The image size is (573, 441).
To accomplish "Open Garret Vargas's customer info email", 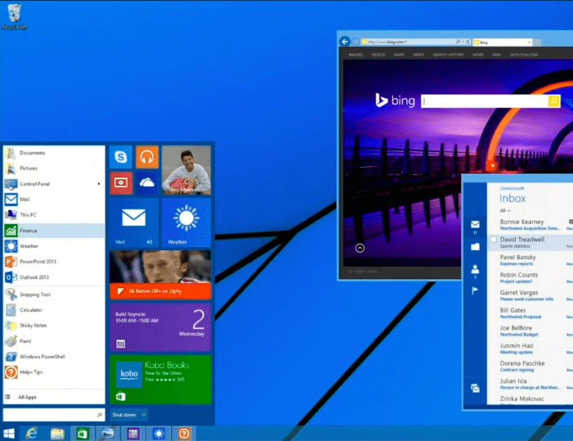I will (x=531, y=295).
